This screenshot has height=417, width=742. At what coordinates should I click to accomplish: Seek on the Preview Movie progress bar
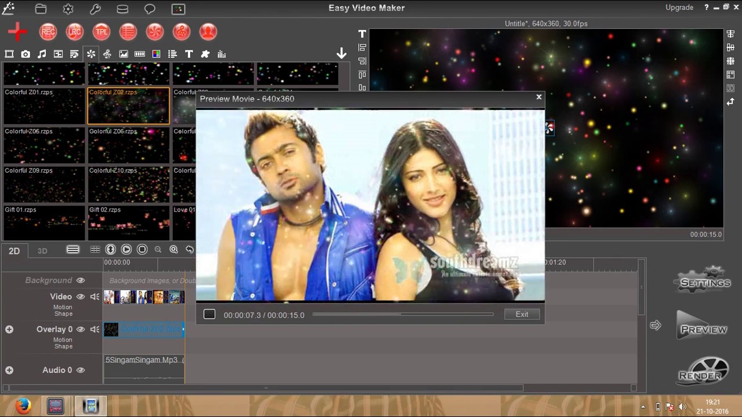[403, 314]
